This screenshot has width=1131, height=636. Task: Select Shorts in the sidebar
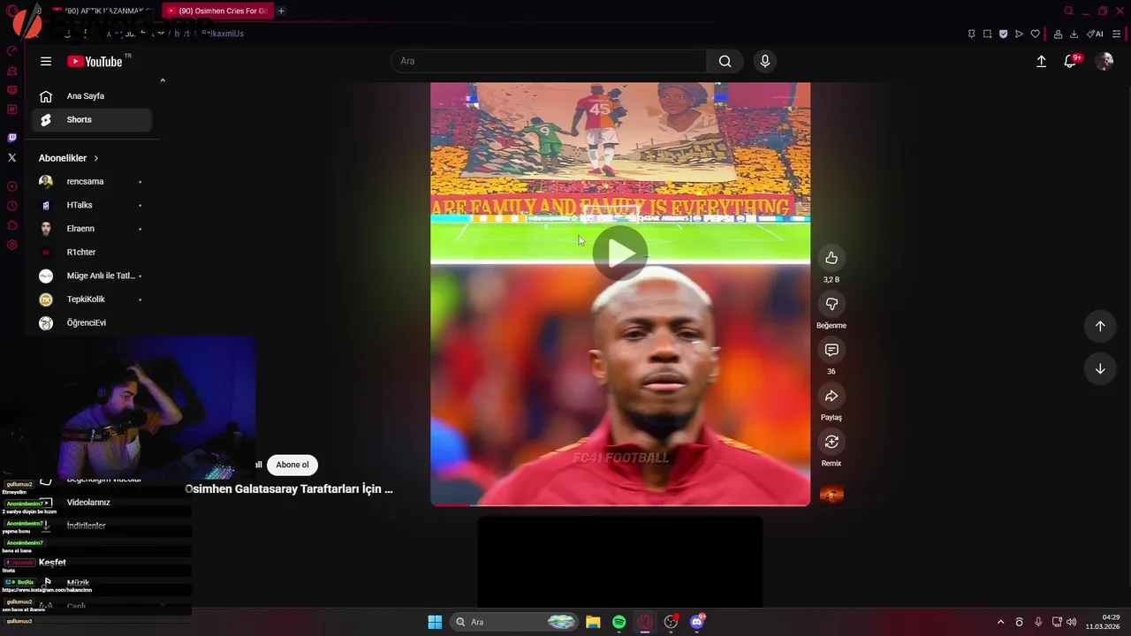[92, 120]
